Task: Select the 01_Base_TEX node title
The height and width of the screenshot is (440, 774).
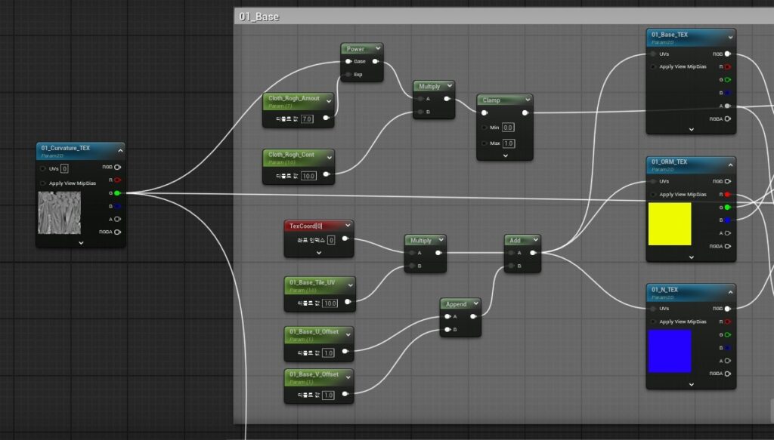Action: click(670, 35)
